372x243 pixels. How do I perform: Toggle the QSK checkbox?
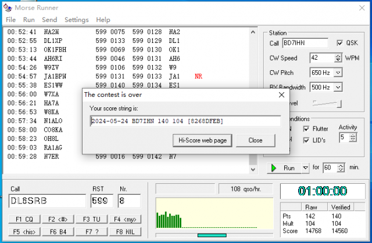339,43
